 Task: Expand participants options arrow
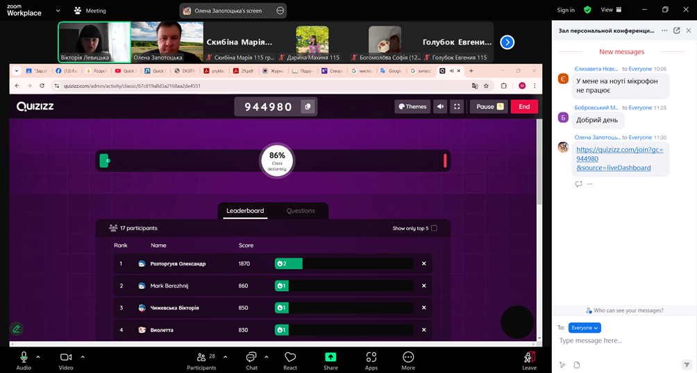[226, 356]
